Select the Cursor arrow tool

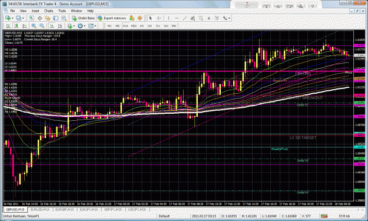point(151,18)
